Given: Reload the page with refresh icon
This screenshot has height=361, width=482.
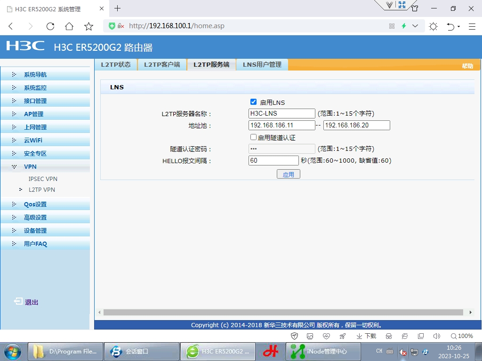Looking at the screenshot, I should [50, 26].
